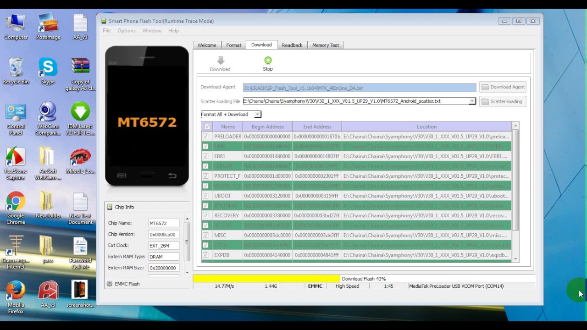The width and height of the screenshot is (587, 330).
Task: Open IDM Latest 7.1 Full icon
Action: (80, 119)
